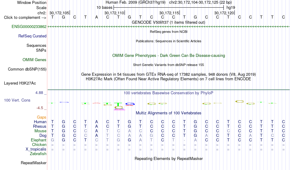Select the Human species row label
This screenshot has height=170, width=290.
click(x=40, y=122)
